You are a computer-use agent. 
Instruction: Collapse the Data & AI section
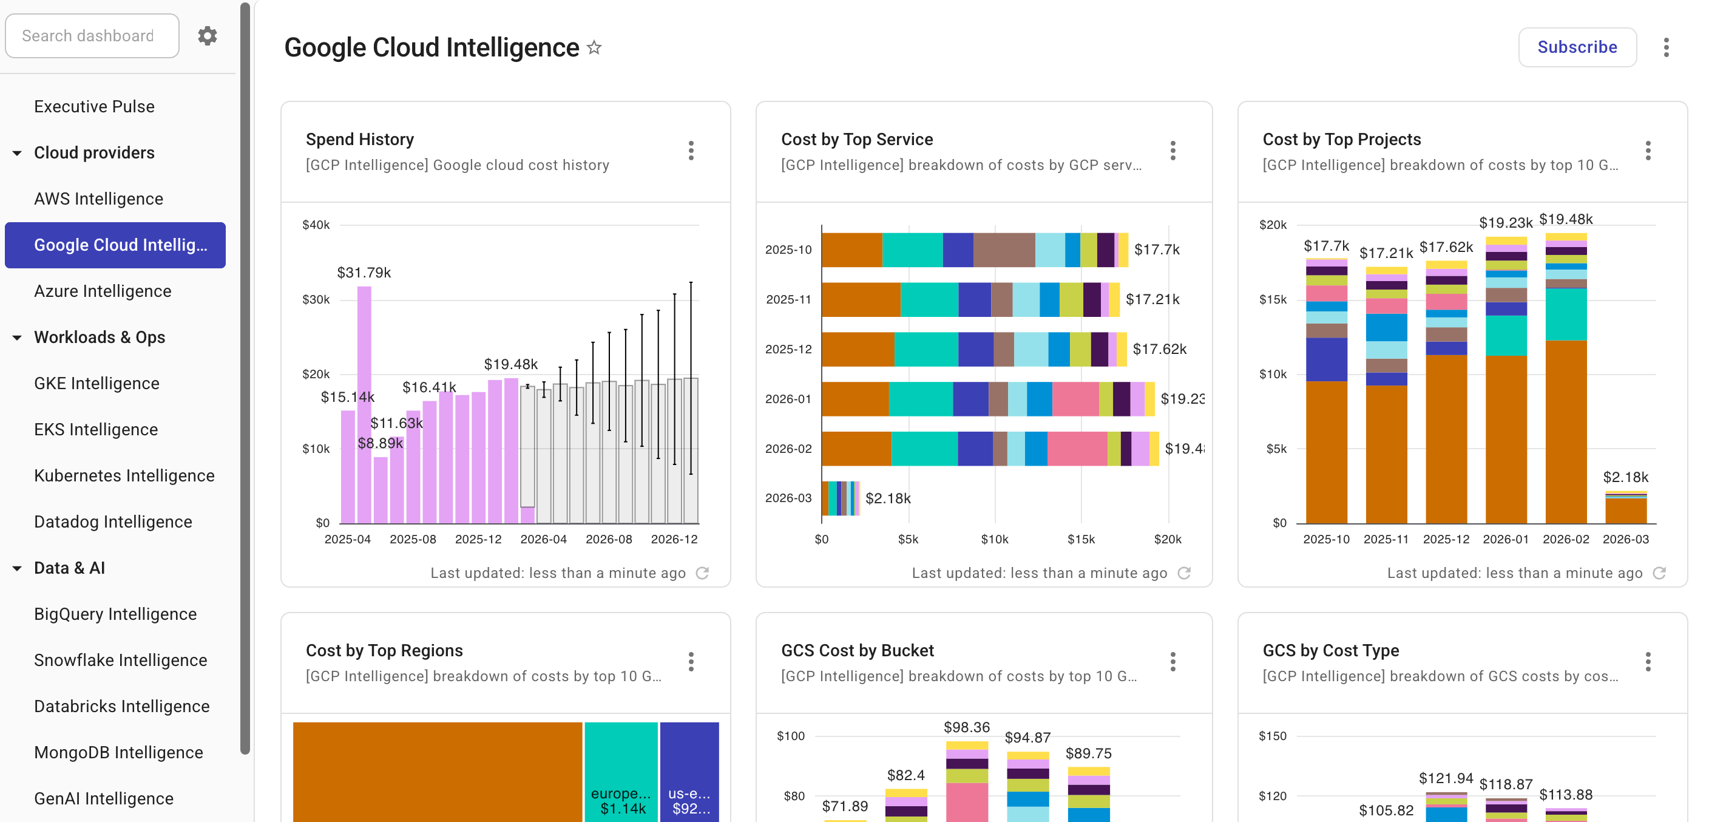point(17,568)
